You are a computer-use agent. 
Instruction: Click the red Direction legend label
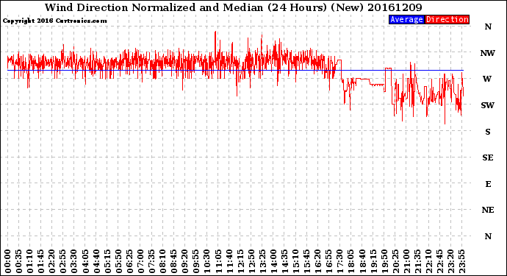tap(447, 19)
